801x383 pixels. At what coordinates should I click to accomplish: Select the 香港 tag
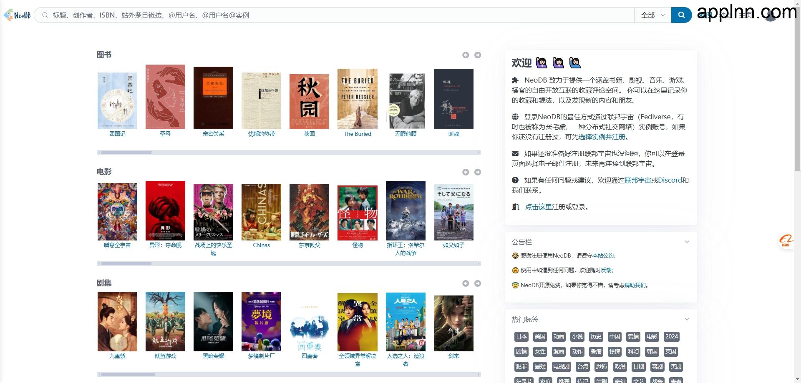[596, 351]
